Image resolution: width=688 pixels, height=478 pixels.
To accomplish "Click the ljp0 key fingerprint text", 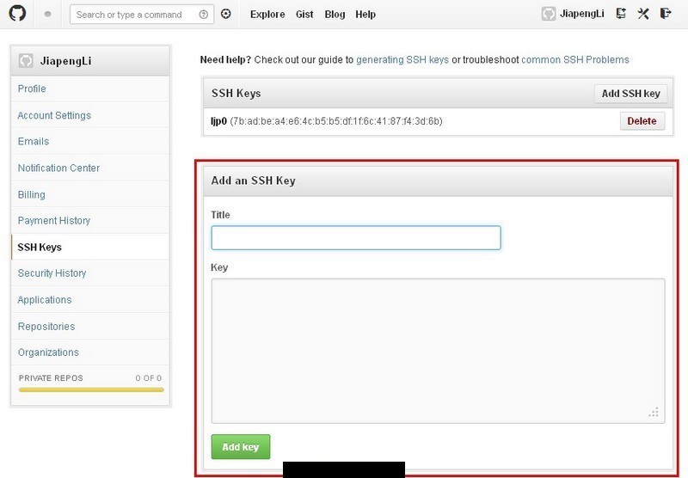I will (x=336, y=121).
